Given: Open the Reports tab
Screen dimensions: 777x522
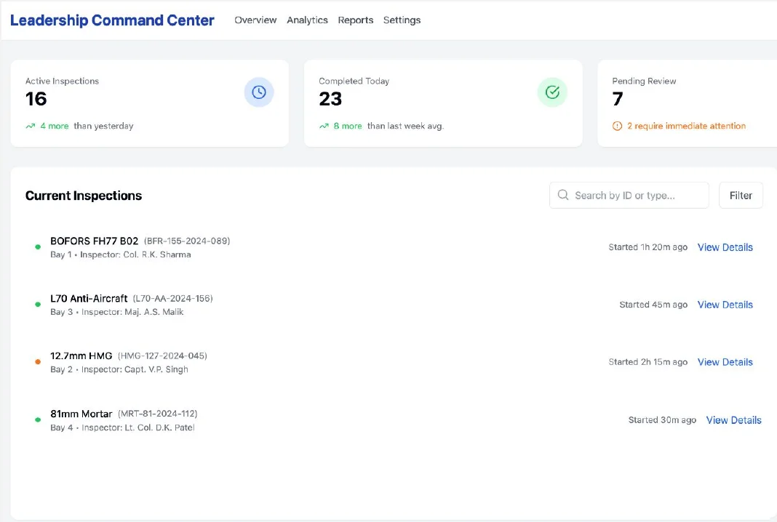Looking at the screenshot, I should pyautogui.click(x=355, y=20).
